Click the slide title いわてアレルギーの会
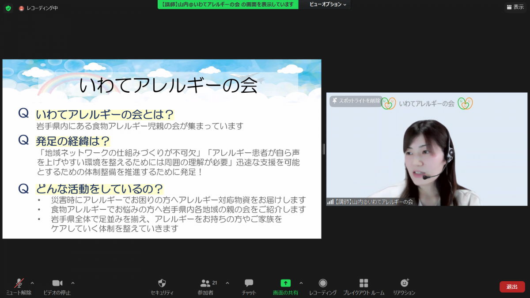Image resolution: width=530 pixels, height=298 pixels. tap(168, 85)
